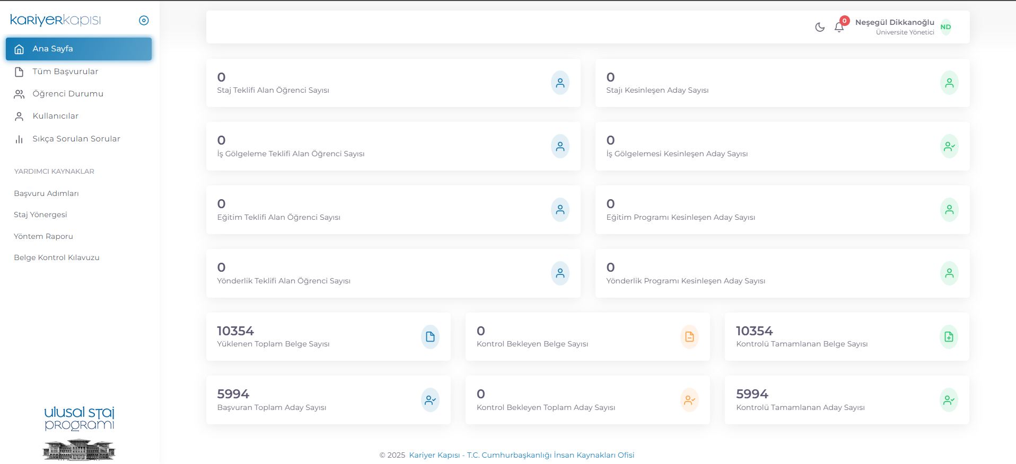This screenshot has height=464, width=1016.
Task: Toggle dark mode with the moon icon
Action: [820, 27]
